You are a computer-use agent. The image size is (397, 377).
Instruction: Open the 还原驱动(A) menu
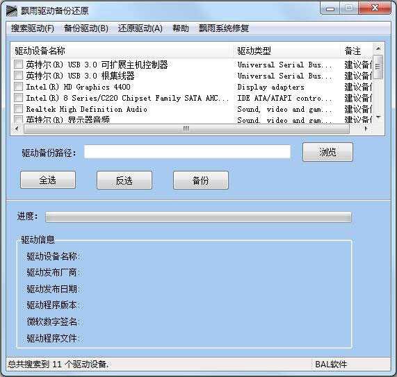(x=140, y=28)
